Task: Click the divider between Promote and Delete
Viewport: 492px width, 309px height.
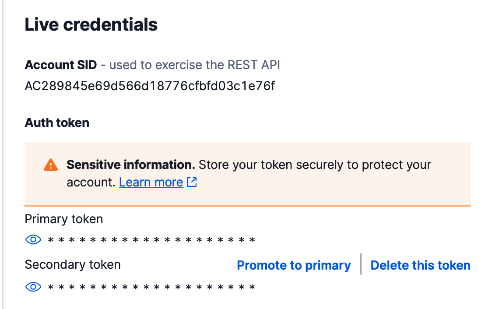Action: point(361,264)
